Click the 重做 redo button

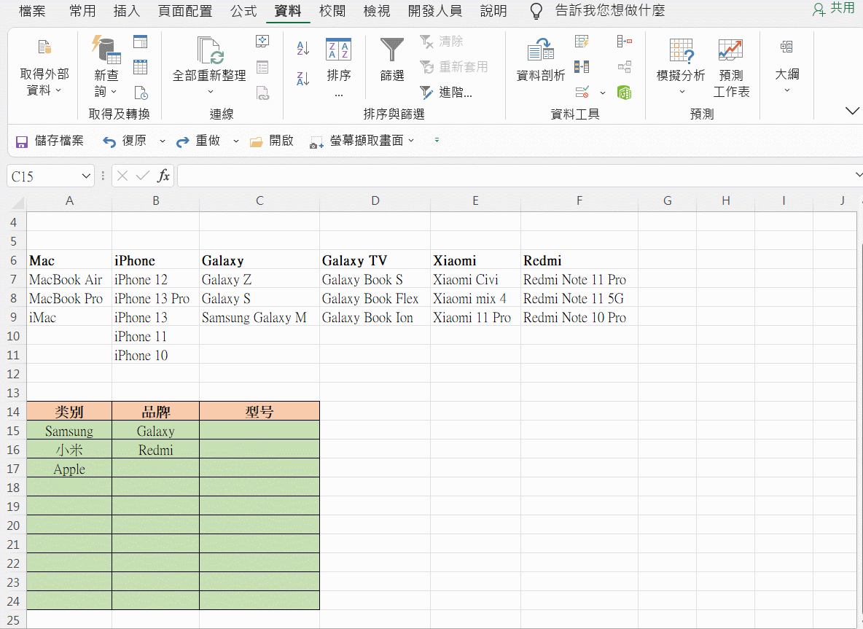(198, 141)
